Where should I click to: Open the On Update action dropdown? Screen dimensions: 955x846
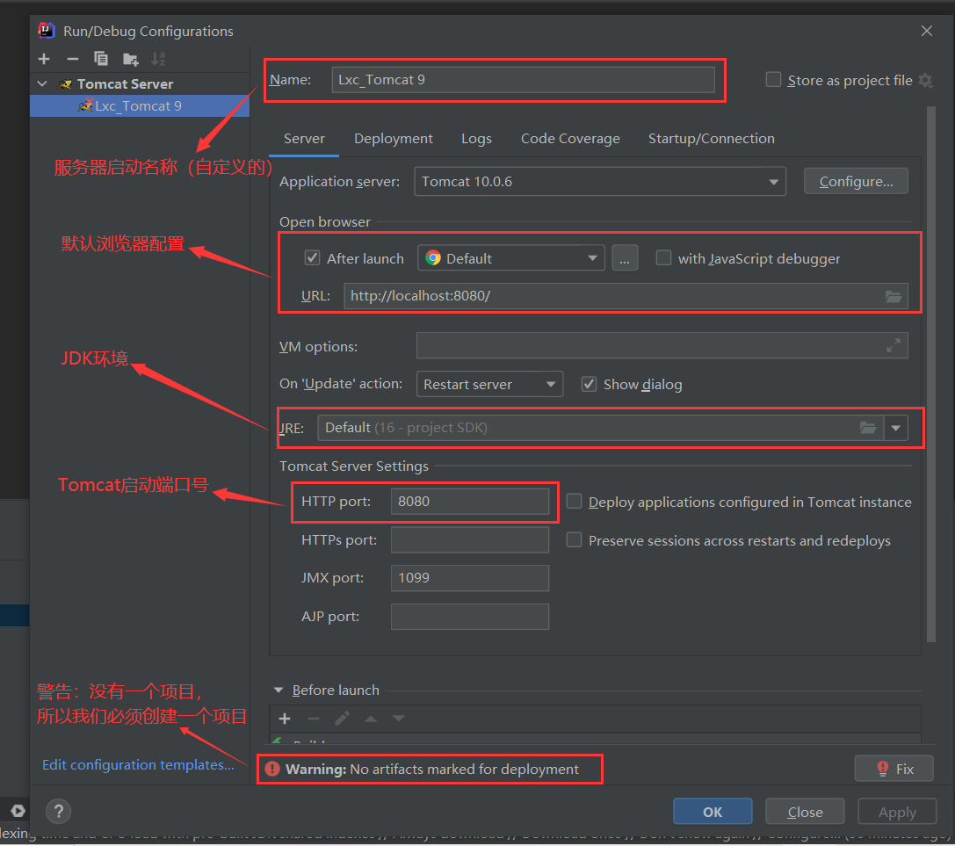pos(550,384)
